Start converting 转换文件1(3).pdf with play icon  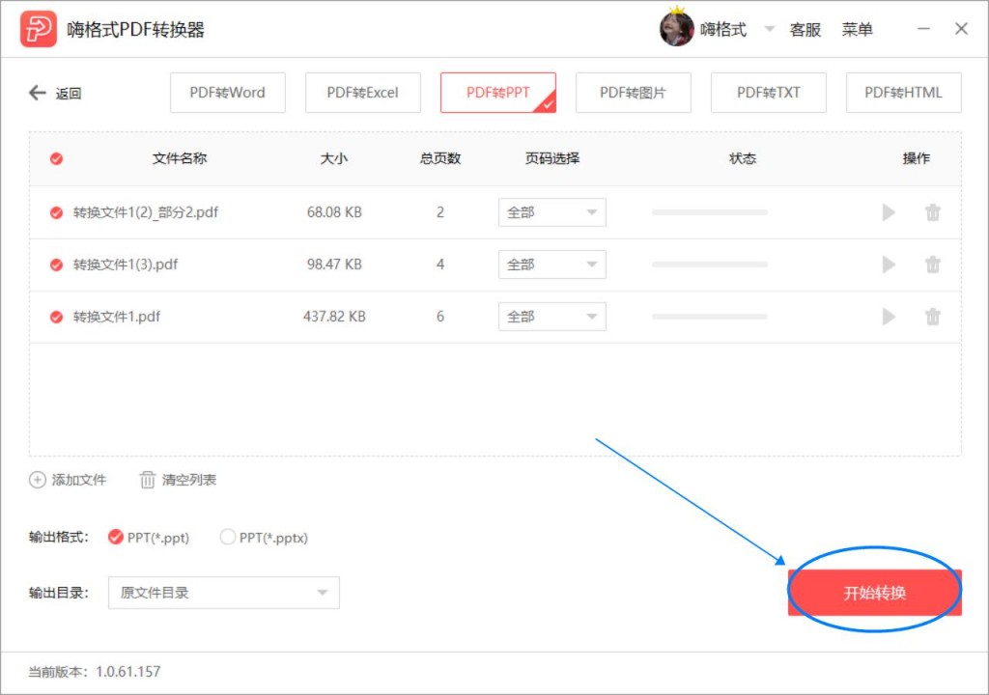tap(889, 264)
